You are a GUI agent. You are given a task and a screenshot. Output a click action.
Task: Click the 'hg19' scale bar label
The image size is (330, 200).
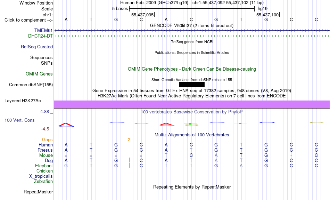point(263,9)
